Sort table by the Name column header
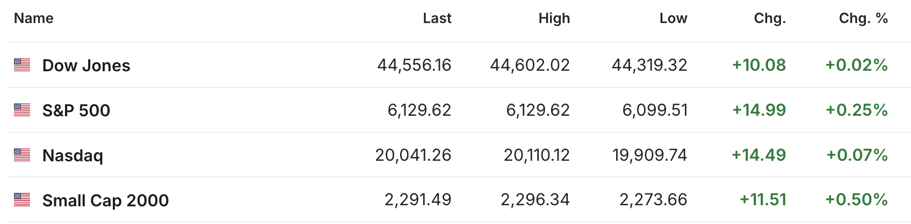Screen dimensions: 911x224 click(34, 18)
